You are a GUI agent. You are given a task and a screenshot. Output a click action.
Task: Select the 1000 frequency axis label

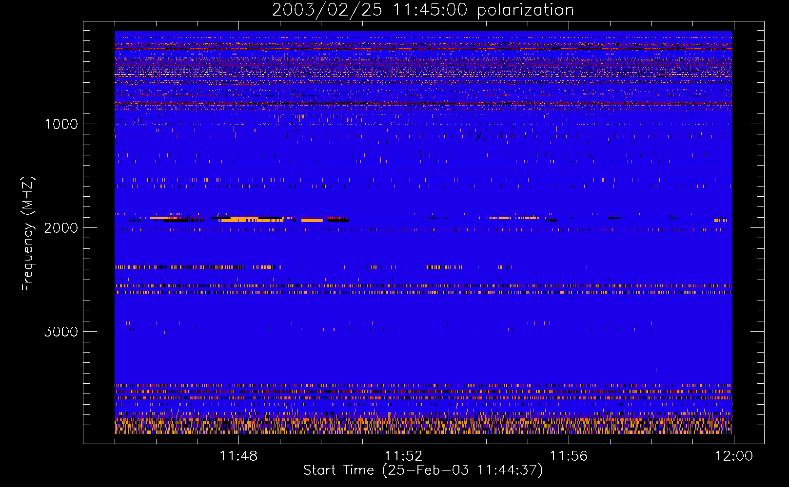[x=61, y=124]
